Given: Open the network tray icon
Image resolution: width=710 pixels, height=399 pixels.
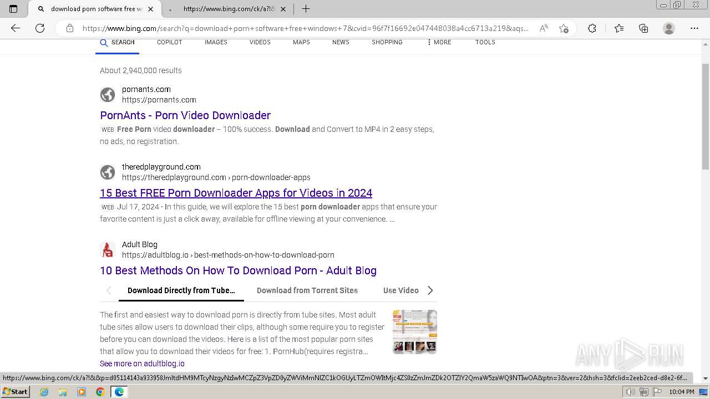Looking at the screenshot, I should [x=643, y=392].
